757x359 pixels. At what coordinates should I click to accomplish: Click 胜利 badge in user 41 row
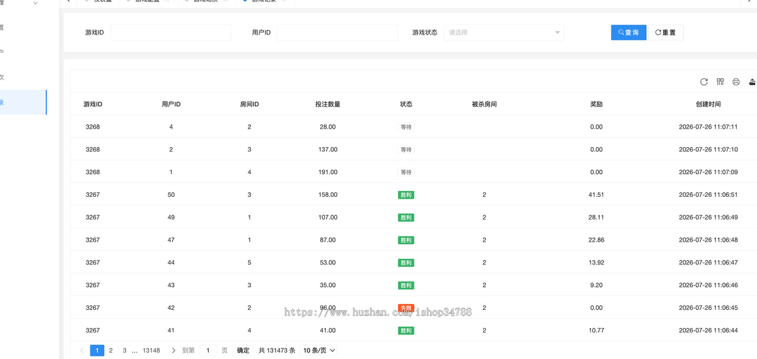(x=406, y=331)
